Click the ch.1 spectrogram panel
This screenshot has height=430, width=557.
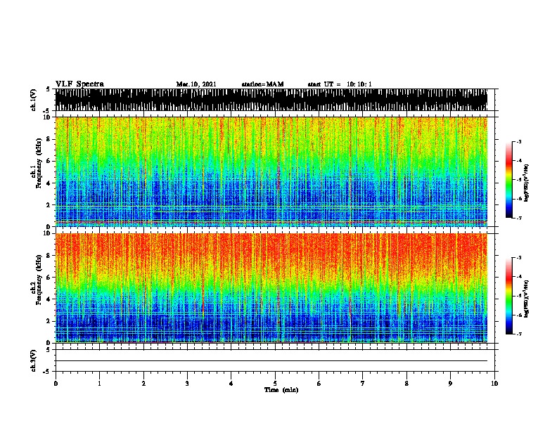(271, 171)
